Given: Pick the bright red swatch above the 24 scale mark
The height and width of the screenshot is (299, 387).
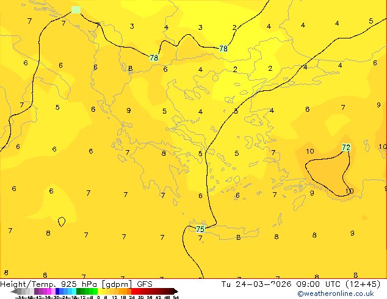Looking at the screenshot, I should (133, 291).
